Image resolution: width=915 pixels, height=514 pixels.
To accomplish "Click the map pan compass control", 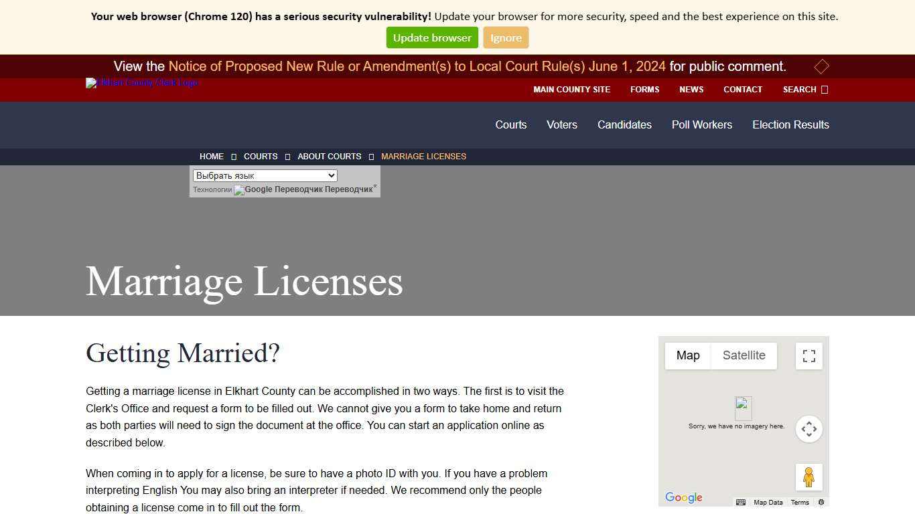I will 808,428.
